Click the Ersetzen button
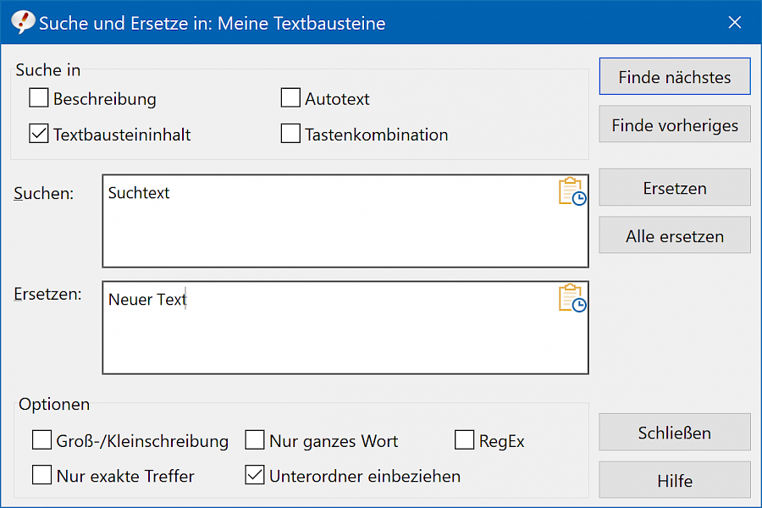Image resolution: width=762 pixels, height=508 pixels. [x=675, y=188]
